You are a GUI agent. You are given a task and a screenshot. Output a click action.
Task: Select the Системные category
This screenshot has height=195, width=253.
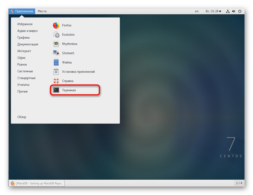(x=25, y=71)
